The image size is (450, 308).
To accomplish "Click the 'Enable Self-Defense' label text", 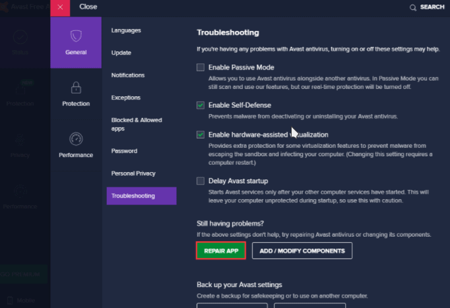I will click(x=240, y=106).
